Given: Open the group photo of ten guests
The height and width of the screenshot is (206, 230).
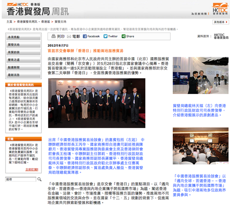Looking at the screenshot, I should point(97,103).
